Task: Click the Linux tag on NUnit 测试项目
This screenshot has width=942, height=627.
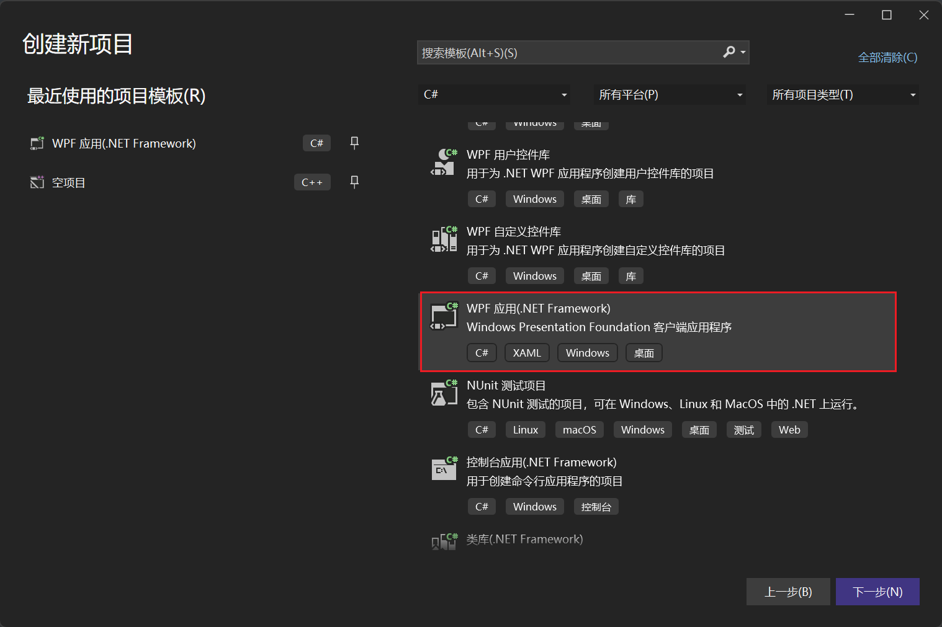Action: tap(526, 430)
